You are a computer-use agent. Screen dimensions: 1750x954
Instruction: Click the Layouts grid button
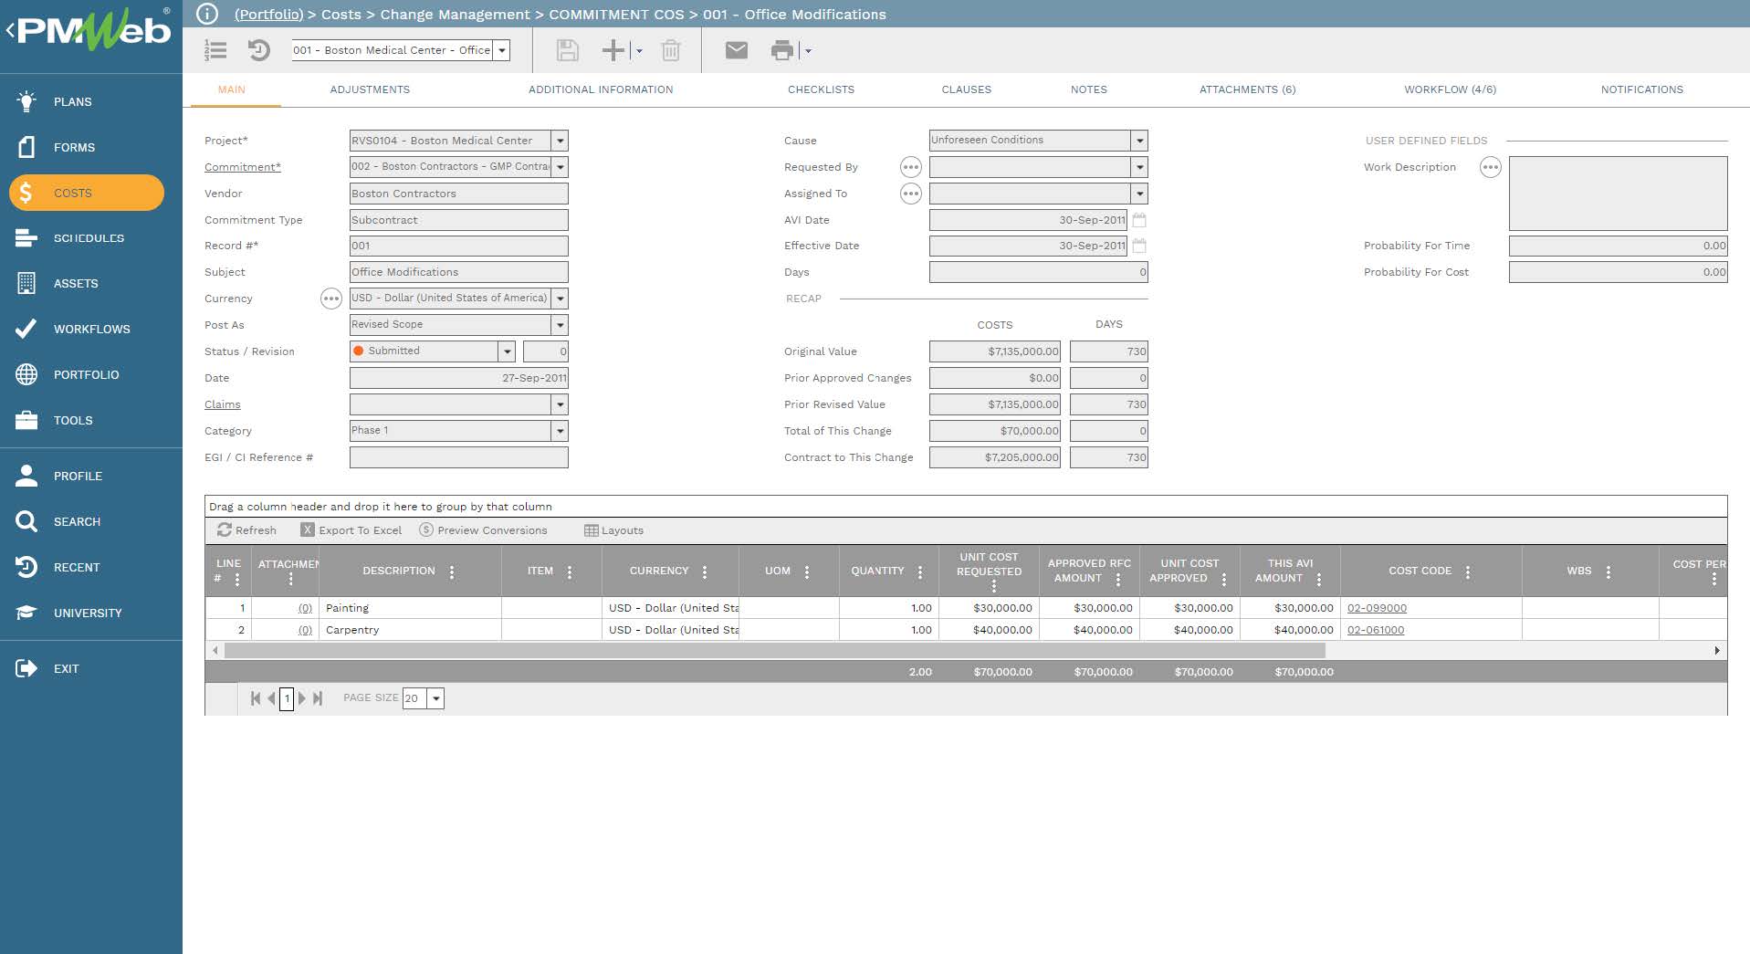[x=613, y=530]
